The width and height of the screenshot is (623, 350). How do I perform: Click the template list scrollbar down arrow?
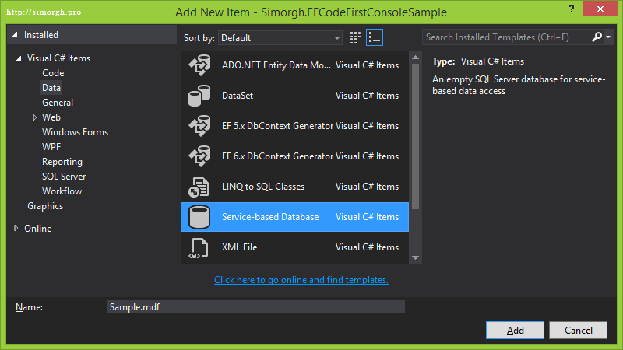click(415, 257)
